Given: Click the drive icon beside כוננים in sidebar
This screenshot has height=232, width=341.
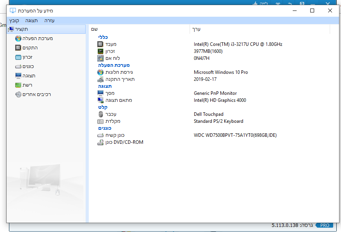Looking at the screenshot, I should pyautogui.click(x=18, y=66).
